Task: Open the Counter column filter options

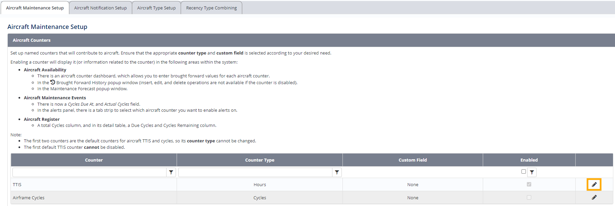Action: [x=171, y=172]
